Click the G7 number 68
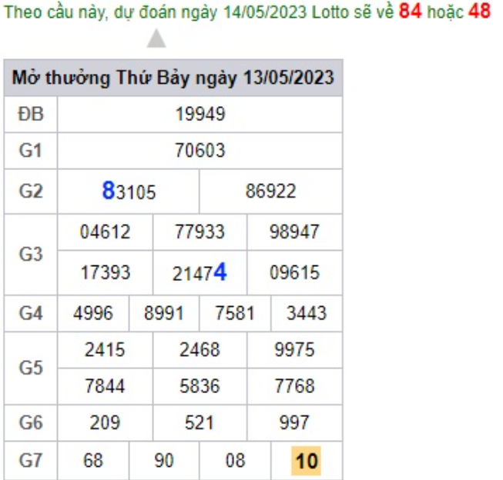Screen dimensions: 503x480 tap(93, 461)
